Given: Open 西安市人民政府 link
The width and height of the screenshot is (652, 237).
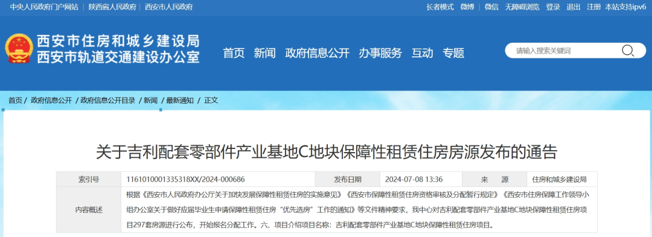Looking at the screenshot, I should (x=169, y=7).
